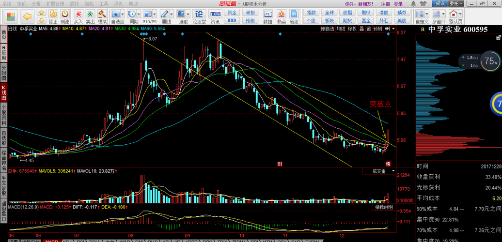Screen dimensions: 502x242
Task: Expand the 自选股 dropdown arrow
Action: [123, 14]
